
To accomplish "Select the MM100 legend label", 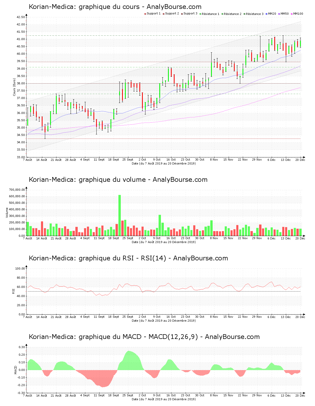I will (x=298, y=14).
